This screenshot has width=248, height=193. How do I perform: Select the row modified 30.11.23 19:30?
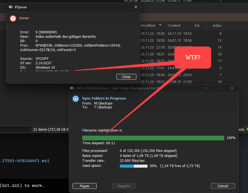click(x=152, y=33)
